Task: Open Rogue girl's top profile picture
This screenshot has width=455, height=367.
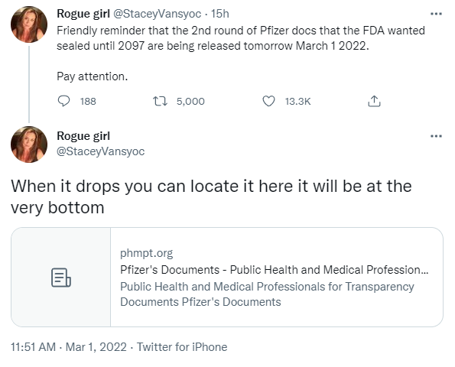Action: coord(29,24)
